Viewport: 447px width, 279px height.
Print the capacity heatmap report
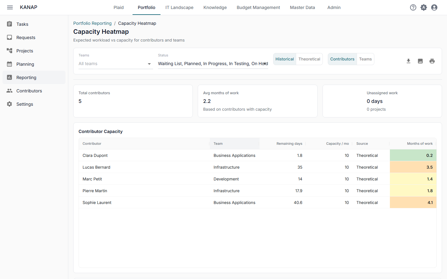pyautogui.click(x=432, y=61)
